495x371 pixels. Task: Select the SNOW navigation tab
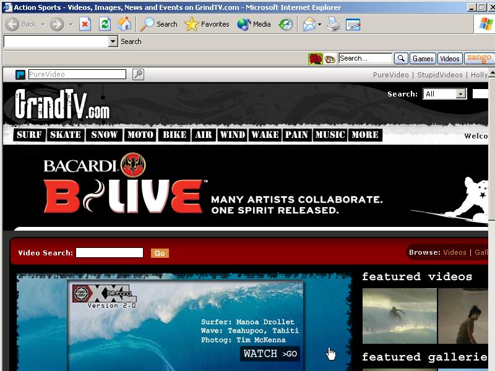coord(104,135)
